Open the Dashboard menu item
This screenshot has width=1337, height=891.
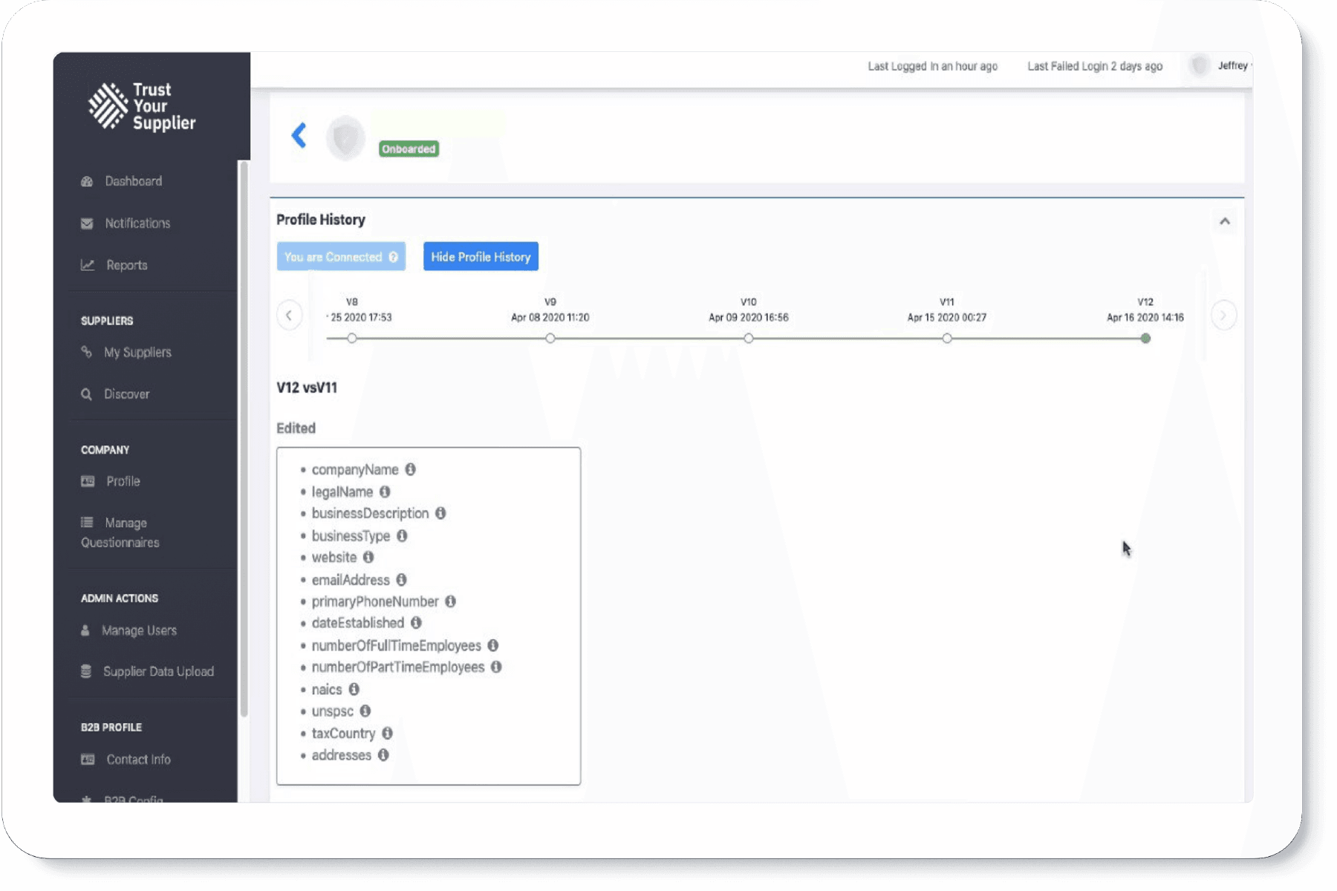122,181
